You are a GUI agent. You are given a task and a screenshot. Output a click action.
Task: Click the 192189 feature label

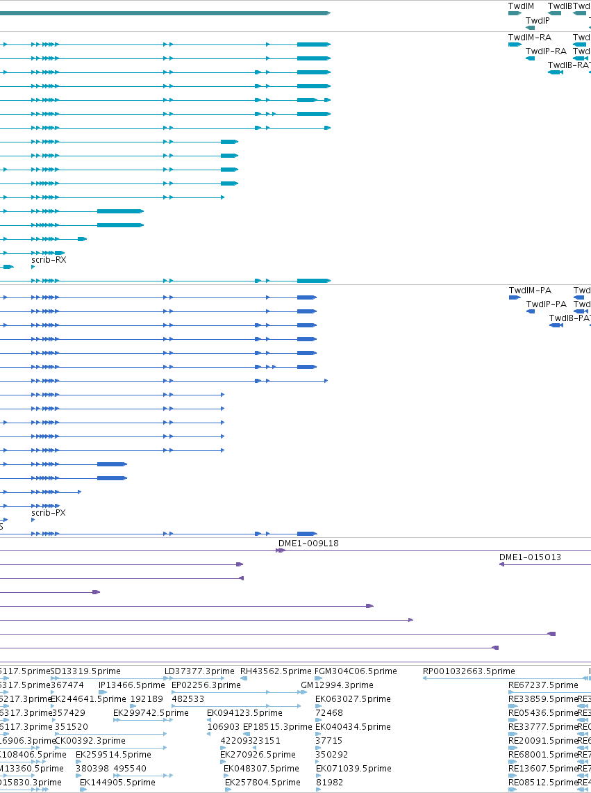147,698
